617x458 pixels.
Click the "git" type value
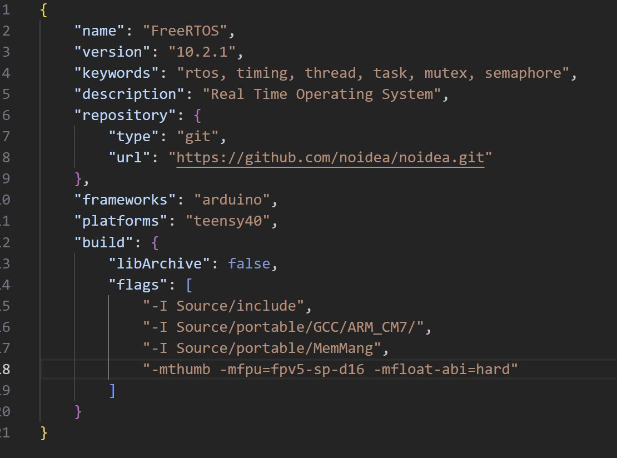pyautogui.click(x=197, y=137)
